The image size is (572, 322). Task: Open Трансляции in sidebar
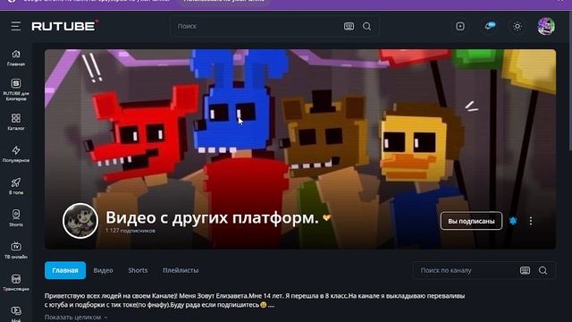[x=16, y=283]
